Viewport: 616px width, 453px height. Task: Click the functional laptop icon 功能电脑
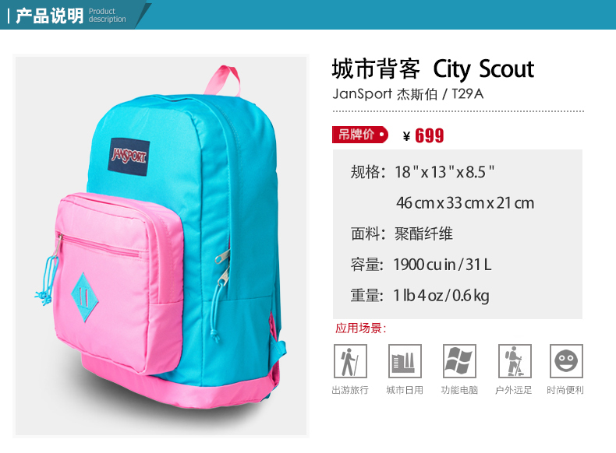pos(459,361)
